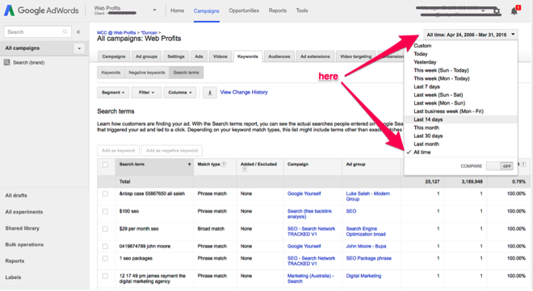The image size is (533, 291).
Task: Open All drafts in the sidebar
Action: [x=16, y=196]
